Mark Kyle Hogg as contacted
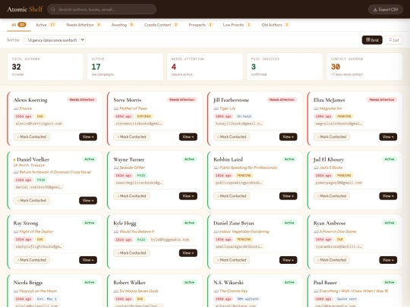Viewport: 410px width, 307px height. [x=131, y=253]
